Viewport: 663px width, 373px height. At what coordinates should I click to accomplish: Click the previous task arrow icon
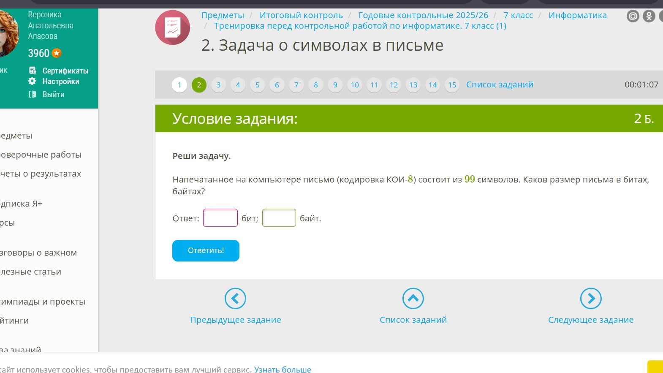[x=235, y=299]
